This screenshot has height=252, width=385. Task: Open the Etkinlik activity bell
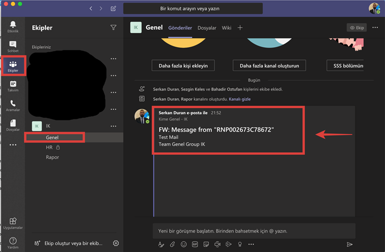[x=13, y=27]
